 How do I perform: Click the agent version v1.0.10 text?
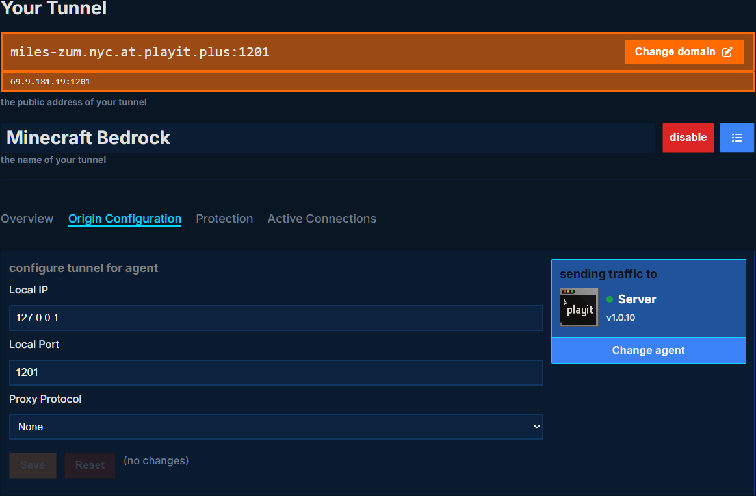coord(621,317)
